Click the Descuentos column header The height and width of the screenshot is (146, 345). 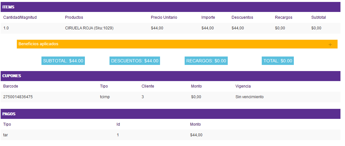pyautogui.click(x=242, y=17)
